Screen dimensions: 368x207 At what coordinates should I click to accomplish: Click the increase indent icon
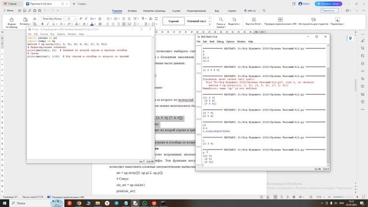[x=129, y=18]
